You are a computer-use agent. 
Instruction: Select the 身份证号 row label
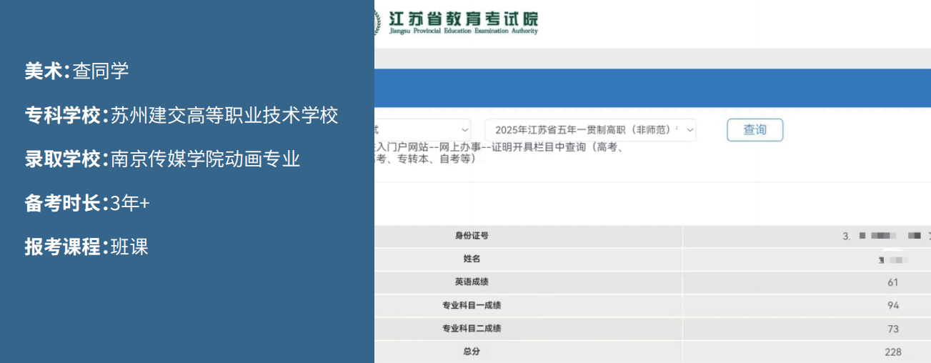(472, 235)
